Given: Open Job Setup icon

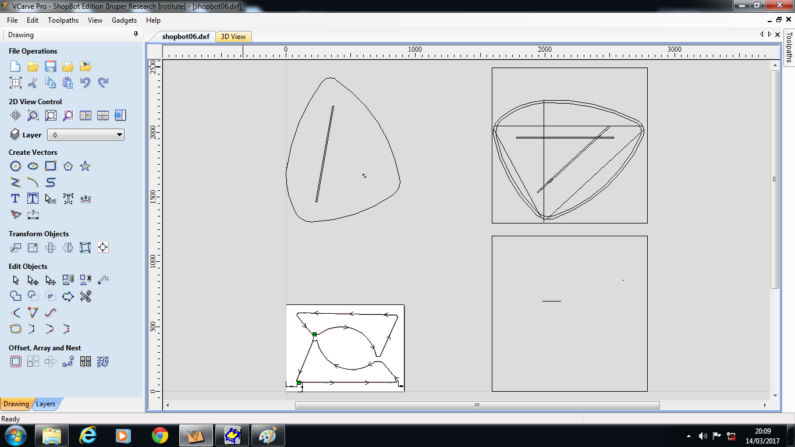Looking at the screenshot, I should click(x=16, y=83).
